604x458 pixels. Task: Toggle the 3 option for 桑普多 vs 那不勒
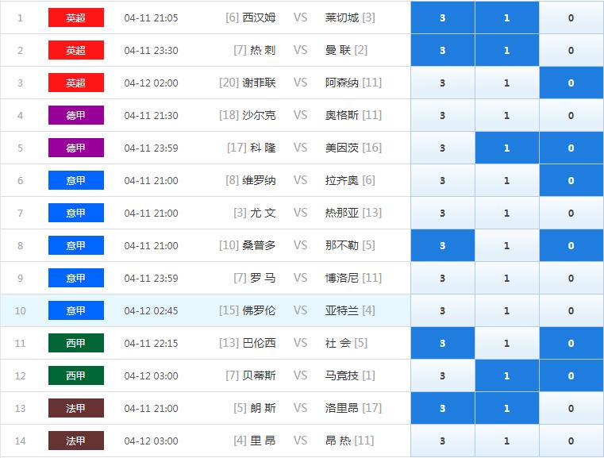tap(443, 245)
